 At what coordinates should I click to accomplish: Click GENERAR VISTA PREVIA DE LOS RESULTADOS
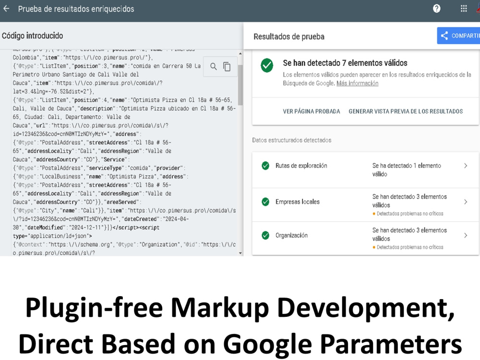click(x=406, y=111)
